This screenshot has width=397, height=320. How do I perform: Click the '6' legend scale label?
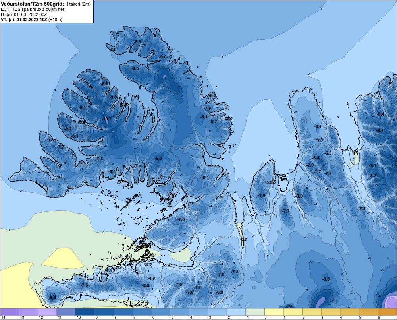click(379, 318)
